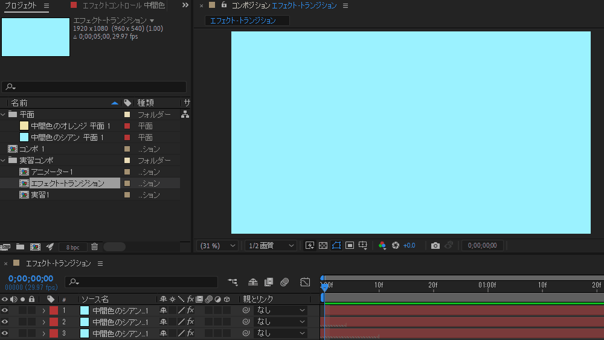Select アニメーター1 composition item
This screenshot has width=604, height=340.
click(51, 172)
